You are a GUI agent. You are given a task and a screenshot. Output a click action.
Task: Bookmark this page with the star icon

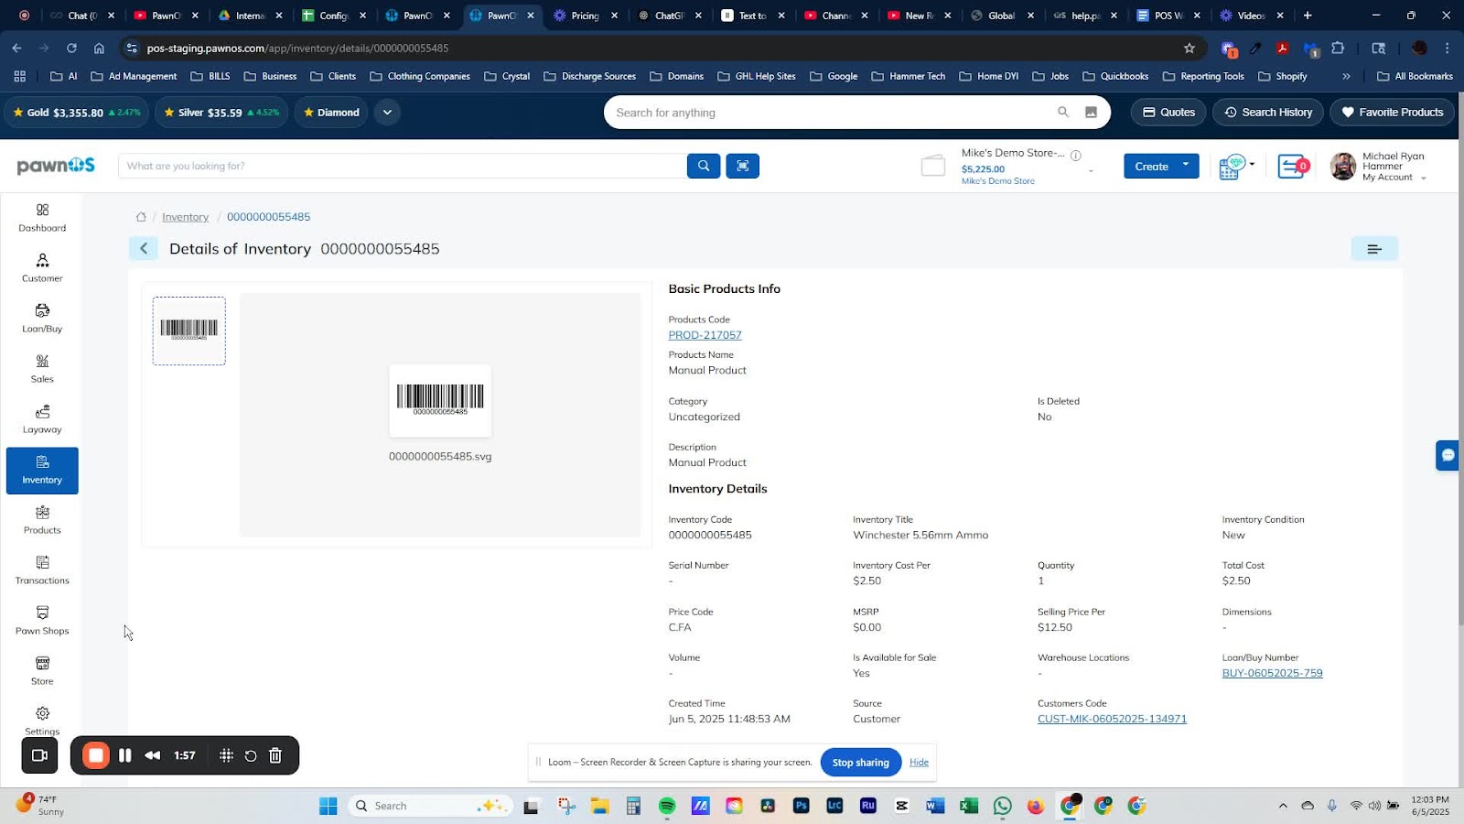coord(1189,48)
